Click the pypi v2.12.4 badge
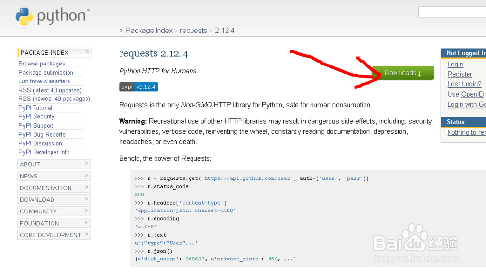486x275 pixels. point(139,87)
